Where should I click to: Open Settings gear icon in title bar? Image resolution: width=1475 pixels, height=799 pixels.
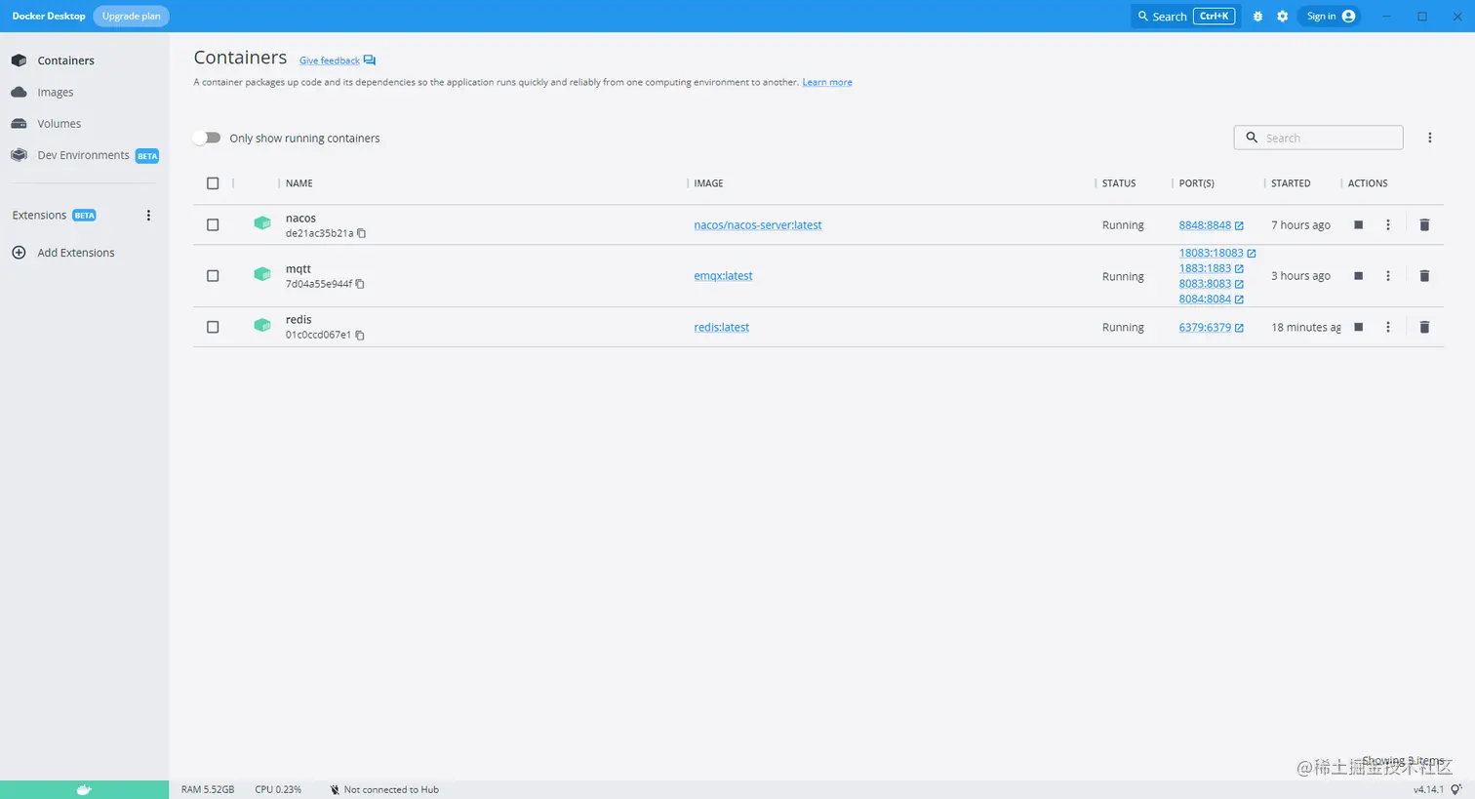(x=1283, y=17)
